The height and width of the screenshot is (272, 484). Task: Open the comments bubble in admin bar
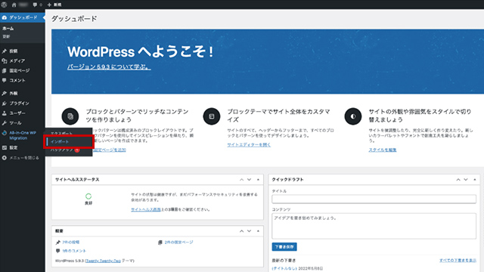[37, 5]
